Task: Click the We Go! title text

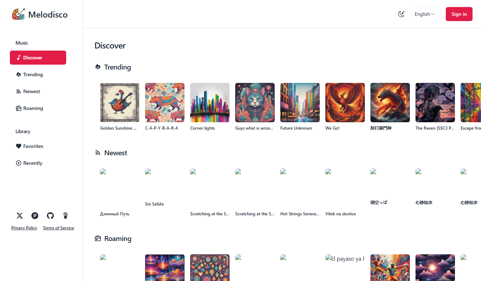Action: tap(332, 128)
